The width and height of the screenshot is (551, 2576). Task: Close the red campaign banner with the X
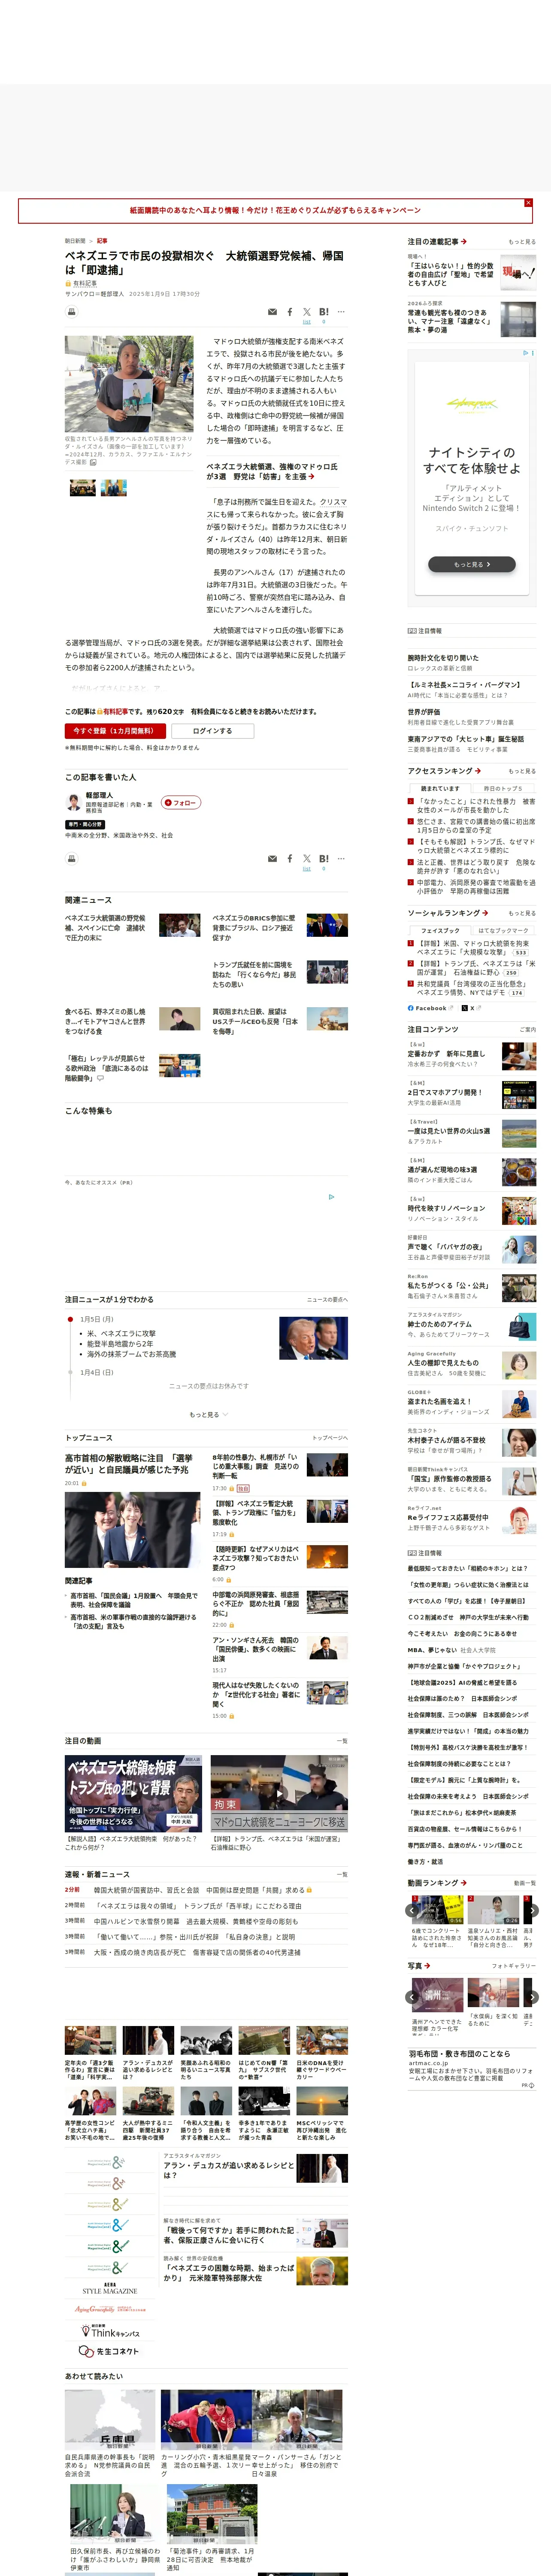(x=528, y=203)
